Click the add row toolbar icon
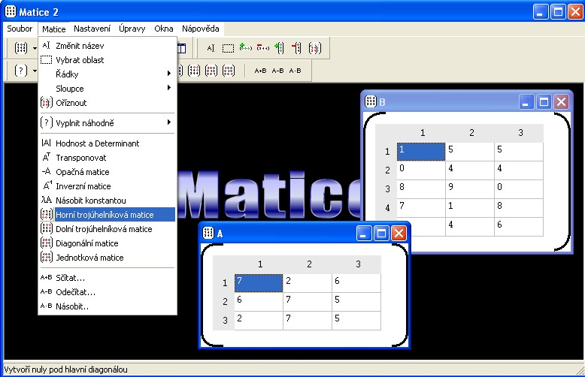Screen dimensions: 585x377 tap(245, 48)
